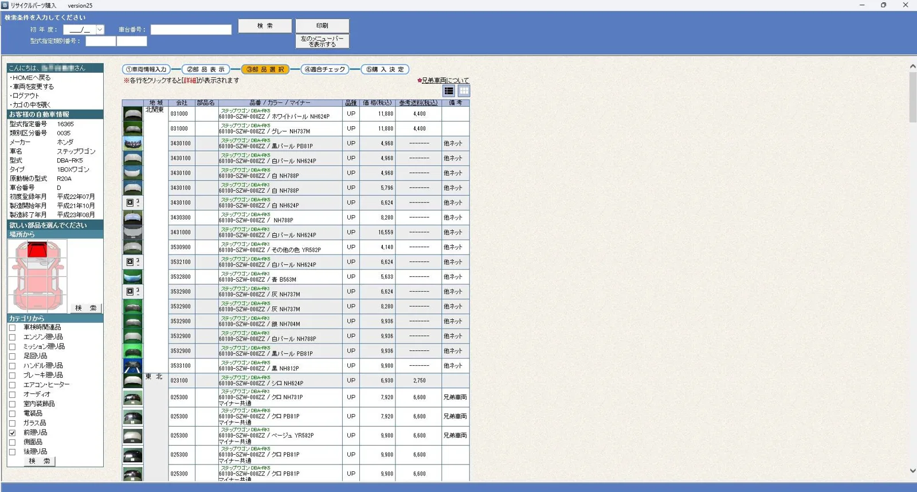Open thumbnail for 023100 シロ NH624P row
This screenshot has width=917, height=492.
[x=133, y=381]
